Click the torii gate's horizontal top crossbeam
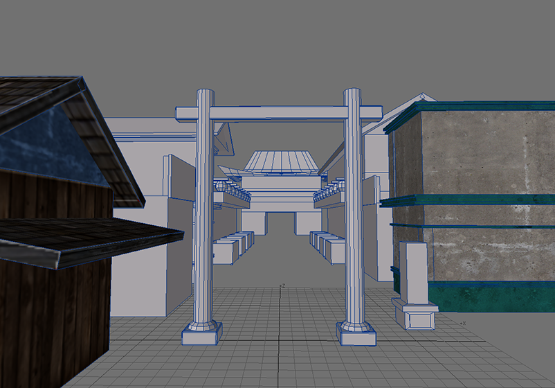The image size is (555, 388). tap(279, 113)
